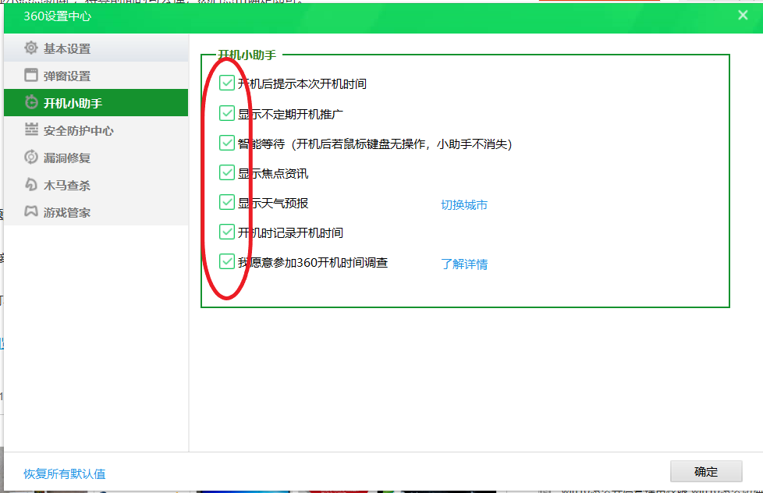Click the patch icon beside 漏洞修复
This screenshot has height=493, width=763.
coord(31,158)
